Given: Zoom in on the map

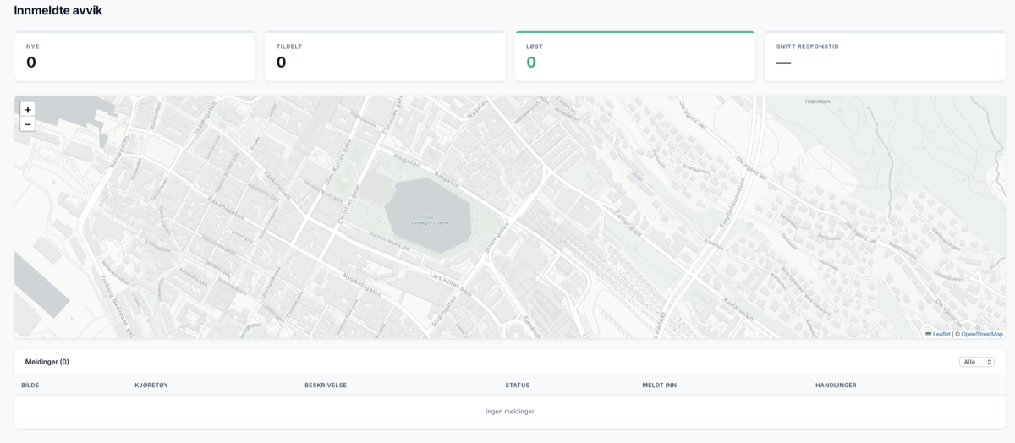Looking at the screenshot, I should (x=28, y=109).
